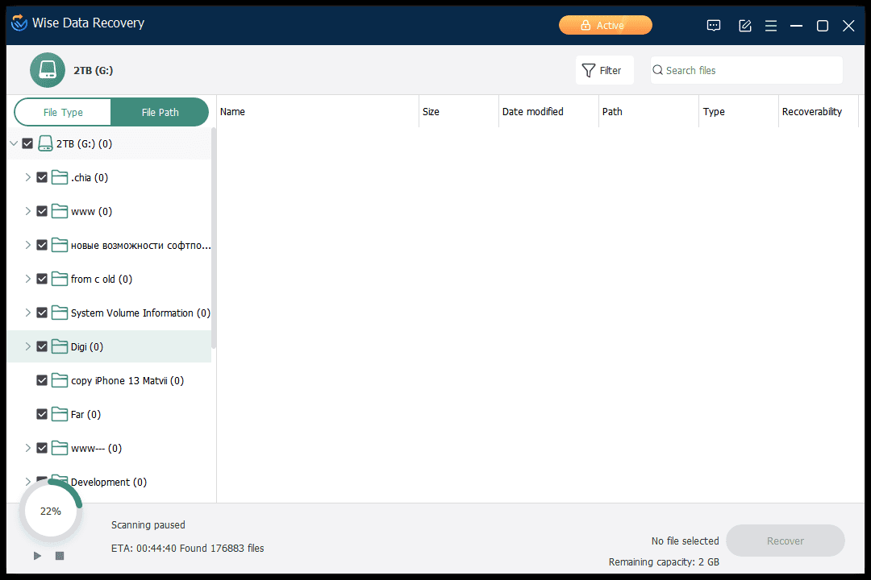Expand the .chia folder
The image size is (871, 580).
click(27, 177)
